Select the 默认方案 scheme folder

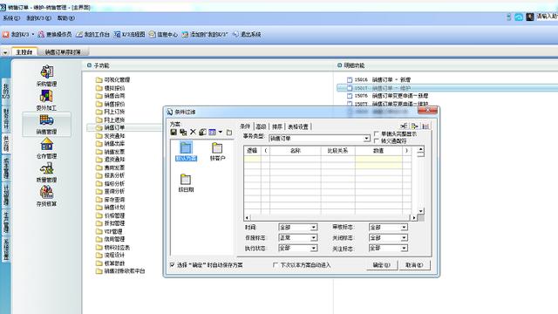pyautogui.click(x=186, y=151)
